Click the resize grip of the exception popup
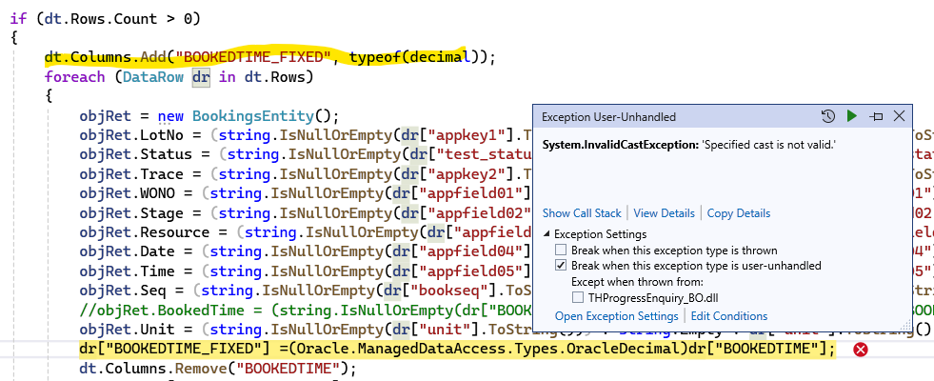The width and height of the screenshot is (934, 381). (x=906, y=326)
